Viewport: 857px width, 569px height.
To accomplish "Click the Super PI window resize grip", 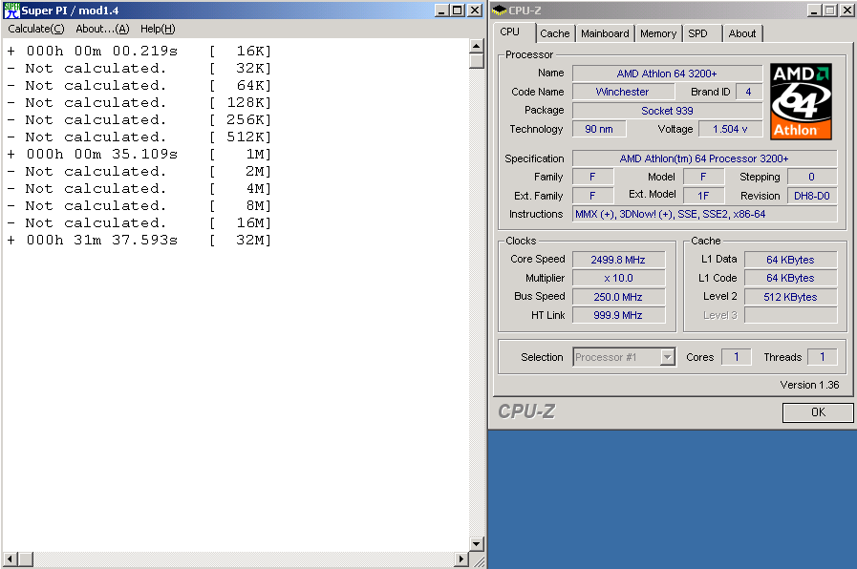I will [x=479, y=560].
